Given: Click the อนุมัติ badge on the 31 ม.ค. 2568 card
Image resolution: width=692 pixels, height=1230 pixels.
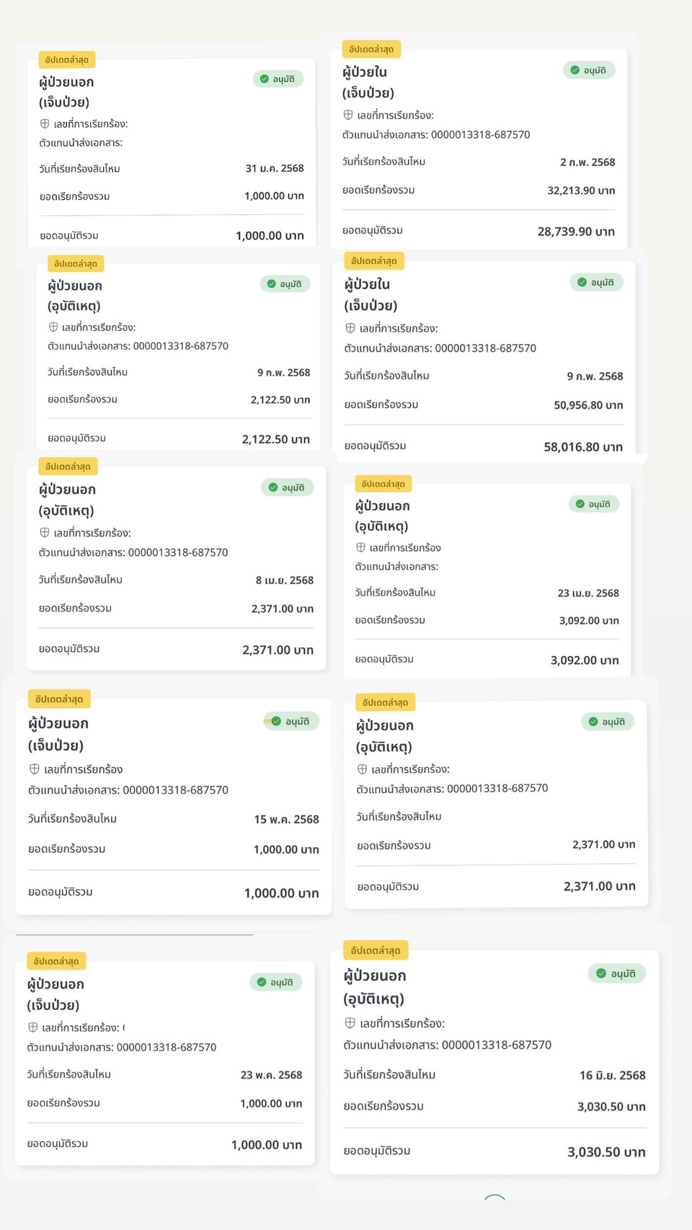Looking at the screenshot, I should 278,79.
